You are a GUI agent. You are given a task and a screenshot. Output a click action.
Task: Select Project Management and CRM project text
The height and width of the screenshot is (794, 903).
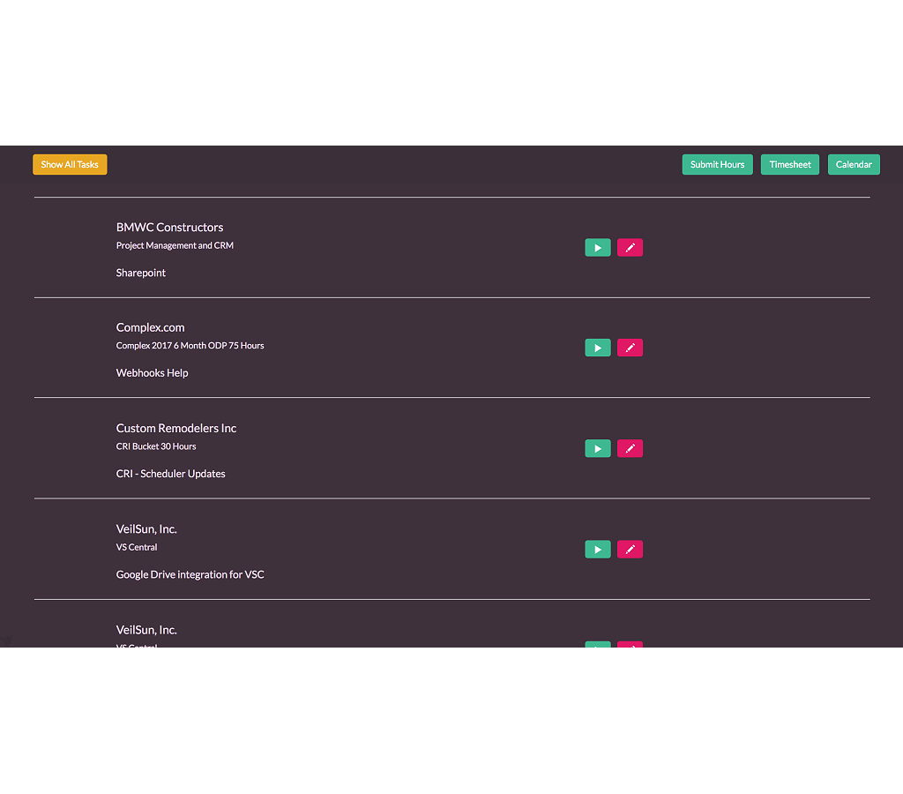coord(175,245)
